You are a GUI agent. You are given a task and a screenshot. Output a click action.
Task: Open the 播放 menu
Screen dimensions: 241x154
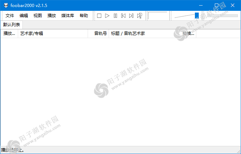coord(51,16)
